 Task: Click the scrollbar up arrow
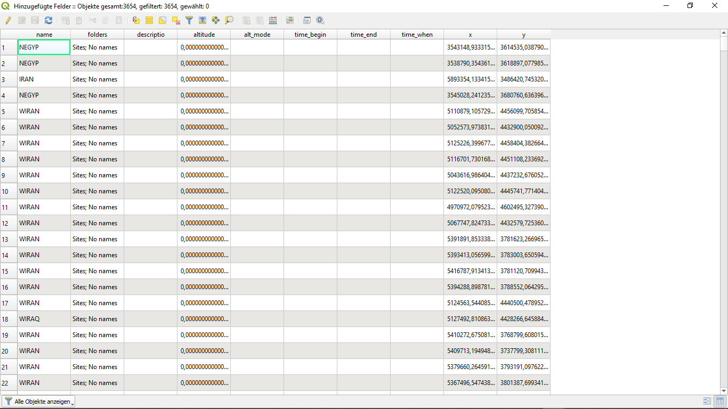pyautogui.click(x=723, y=34)
